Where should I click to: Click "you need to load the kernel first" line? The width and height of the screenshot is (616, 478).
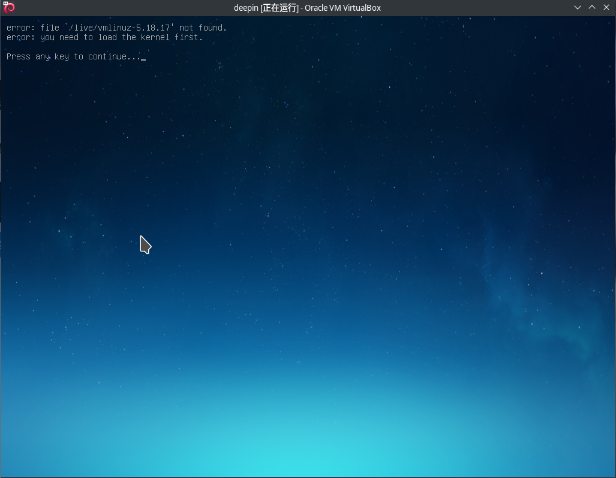[x=121, y=37]
